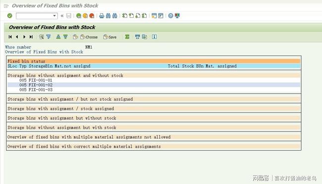
Task: Select bin row 005 FIX-001-01
Action: [154, 80]
